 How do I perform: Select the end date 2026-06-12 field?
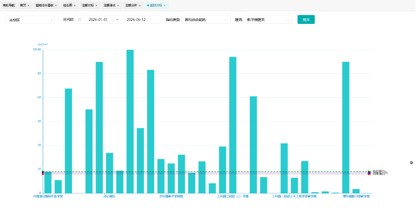[136, 20]
